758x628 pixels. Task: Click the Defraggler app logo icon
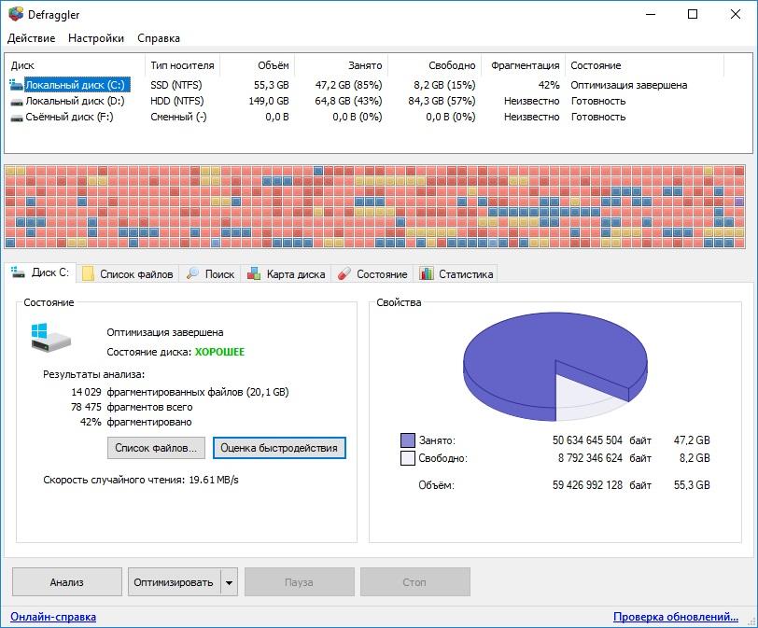coord(16,14)
